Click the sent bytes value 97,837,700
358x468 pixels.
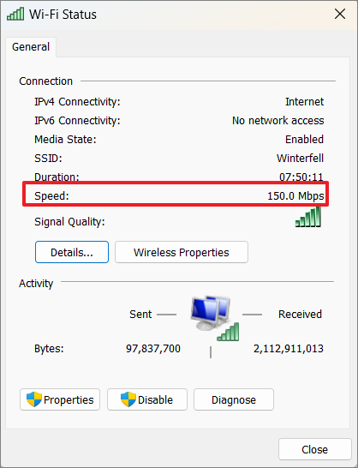pyautogui.click(x=153, y=348)
